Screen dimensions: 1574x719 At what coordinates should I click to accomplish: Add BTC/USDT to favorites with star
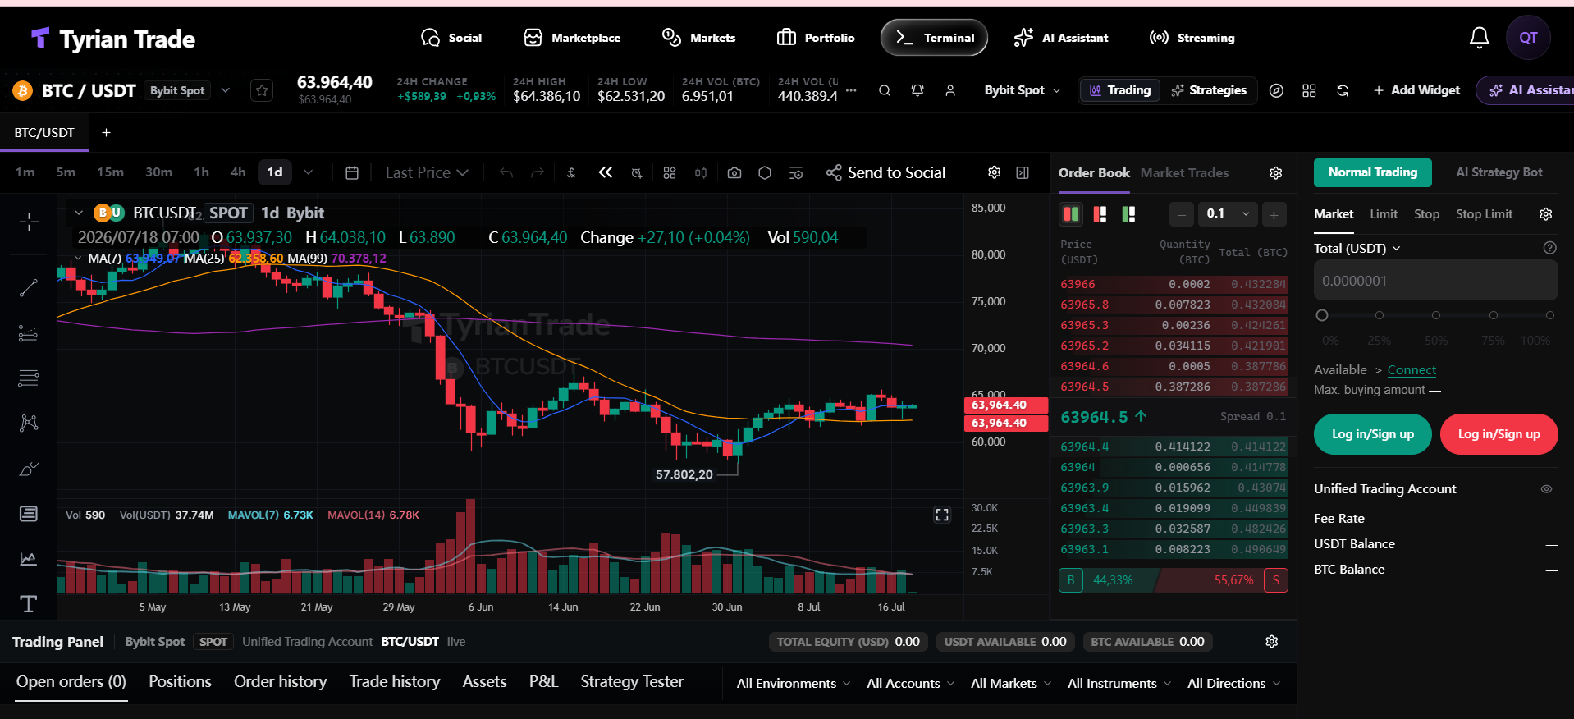(x=262, y=90)
